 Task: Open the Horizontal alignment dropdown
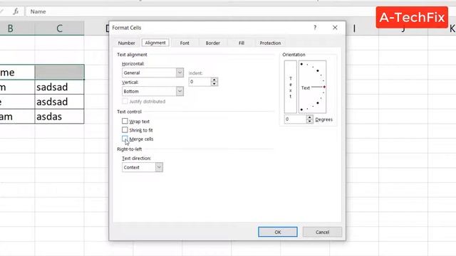pos(180,73)
